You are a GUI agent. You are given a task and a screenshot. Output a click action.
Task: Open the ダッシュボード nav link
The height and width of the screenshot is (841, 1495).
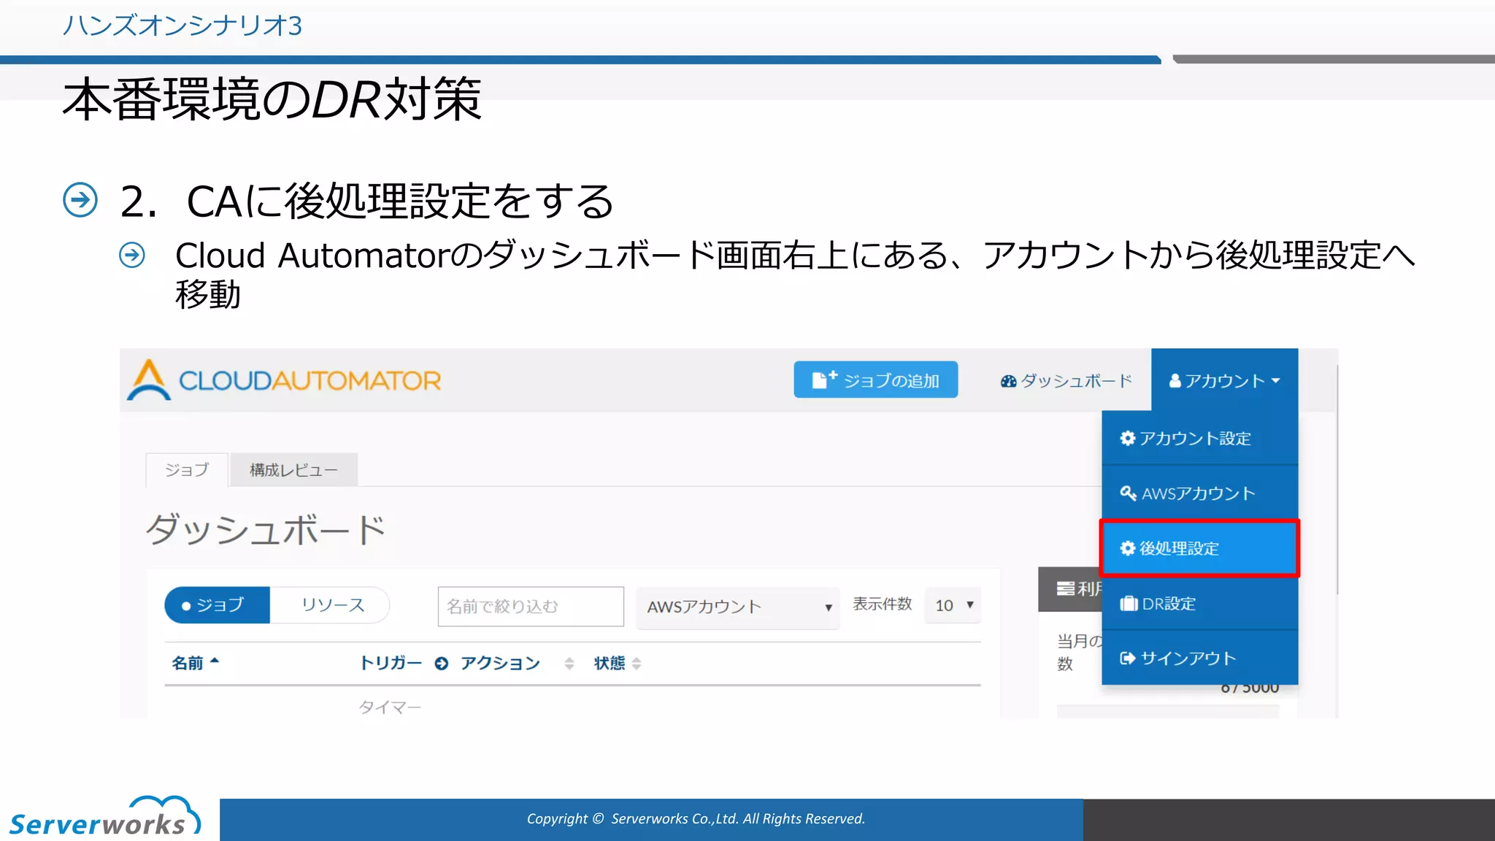pyautogui.click(x=1066, y=380)
